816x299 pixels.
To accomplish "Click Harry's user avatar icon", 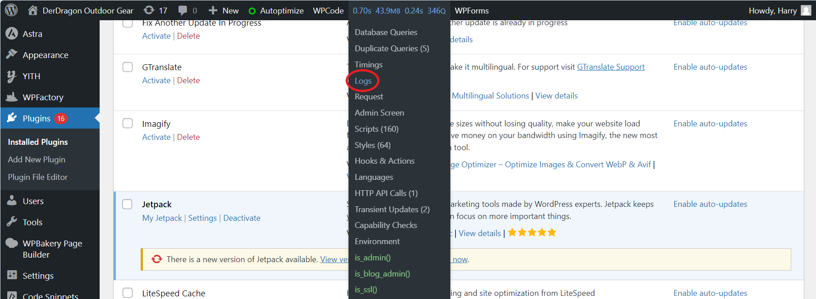I will click(806, 10).
